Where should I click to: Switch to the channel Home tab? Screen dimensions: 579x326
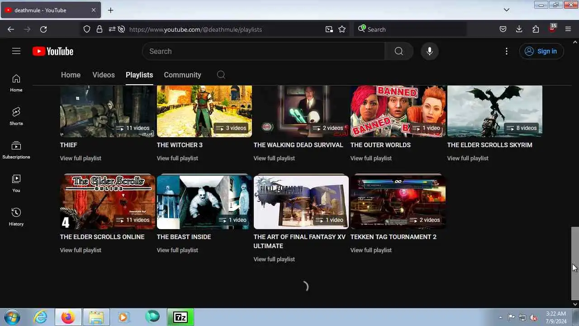pos(71,75)
